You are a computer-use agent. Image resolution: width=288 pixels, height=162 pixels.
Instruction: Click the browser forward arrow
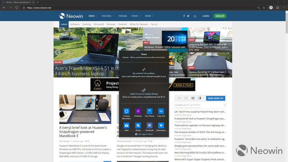coord(10,8)
